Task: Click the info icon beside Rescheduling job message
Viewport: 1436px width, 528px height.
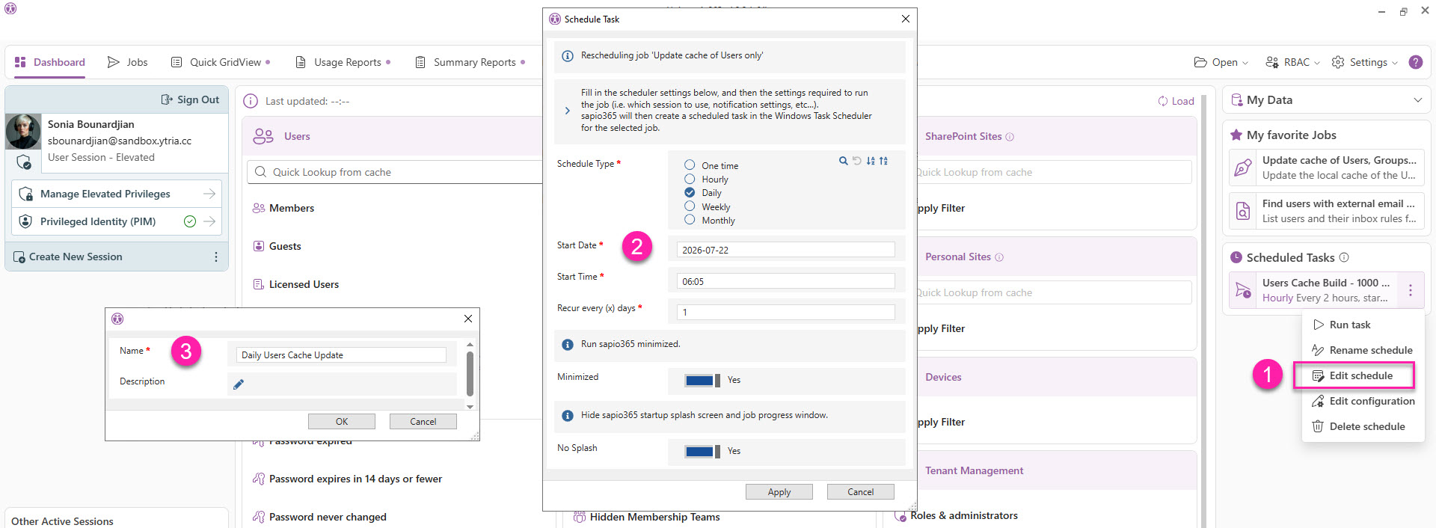Action: tap(568, 56)
